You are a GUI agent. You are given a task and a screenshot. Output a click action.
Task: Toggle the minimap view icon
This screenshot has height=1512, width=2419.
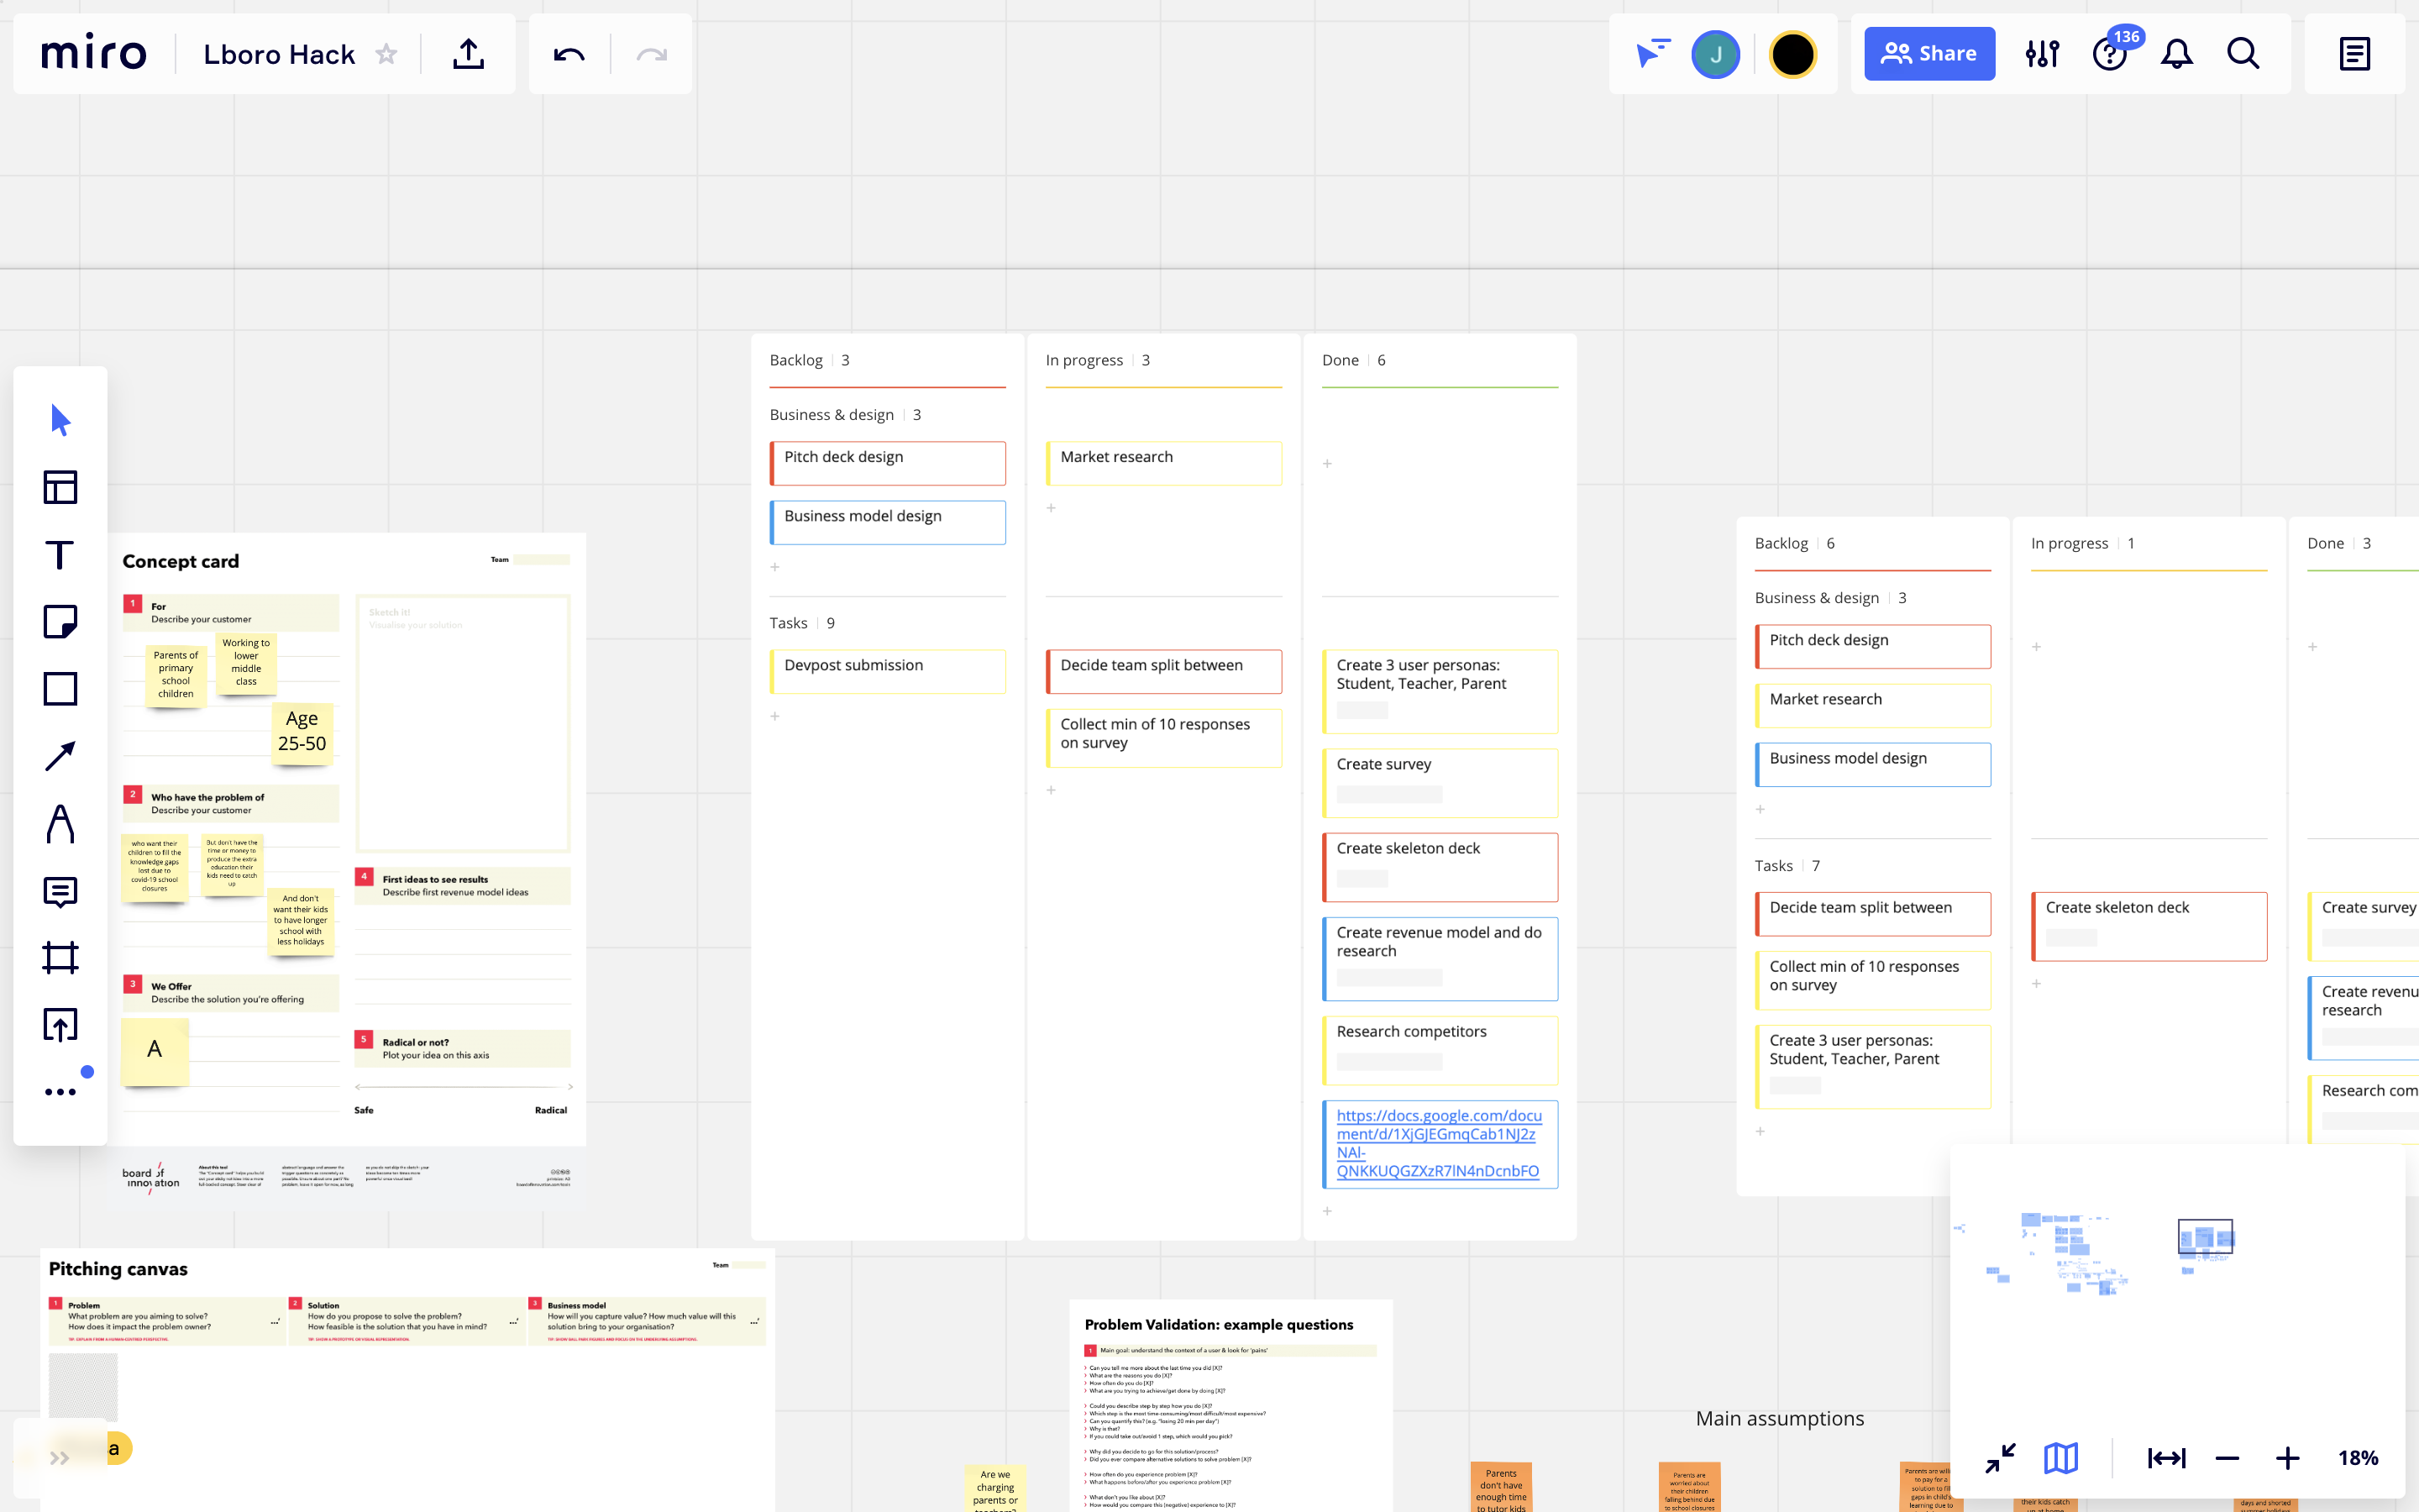coord(2060,1458)
